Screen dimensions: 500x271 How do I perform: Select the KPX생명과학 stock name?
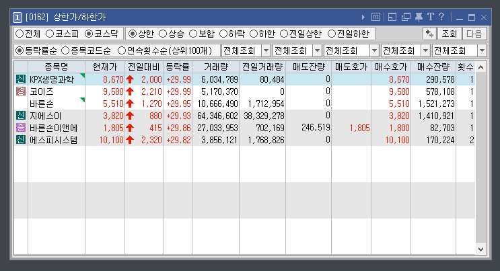tap(52, 79)
